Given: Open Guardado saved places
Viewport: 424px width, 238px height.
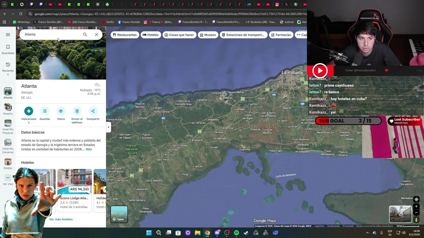Looking at the screenshot, I should point(8,50).
